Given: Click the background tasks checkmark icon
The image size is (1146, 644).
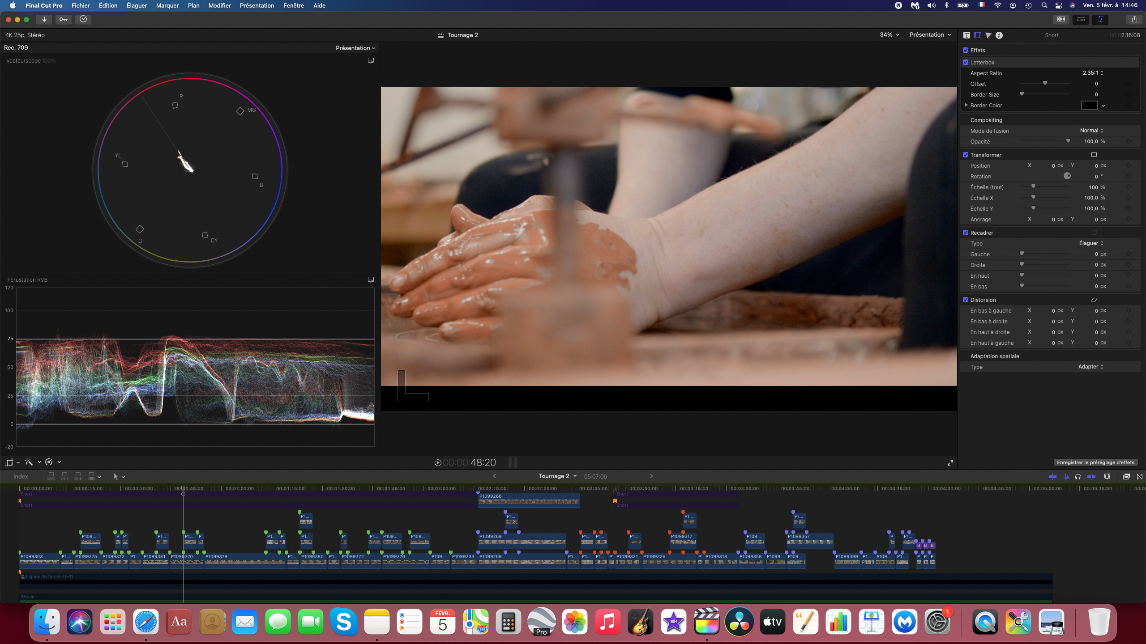Looking at the screenshot, I should (83, 19).
